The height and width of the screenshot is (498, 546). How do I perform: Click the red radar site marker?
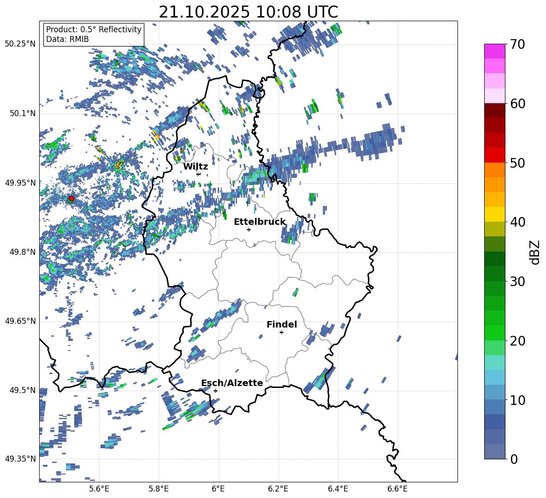point(71,199)
